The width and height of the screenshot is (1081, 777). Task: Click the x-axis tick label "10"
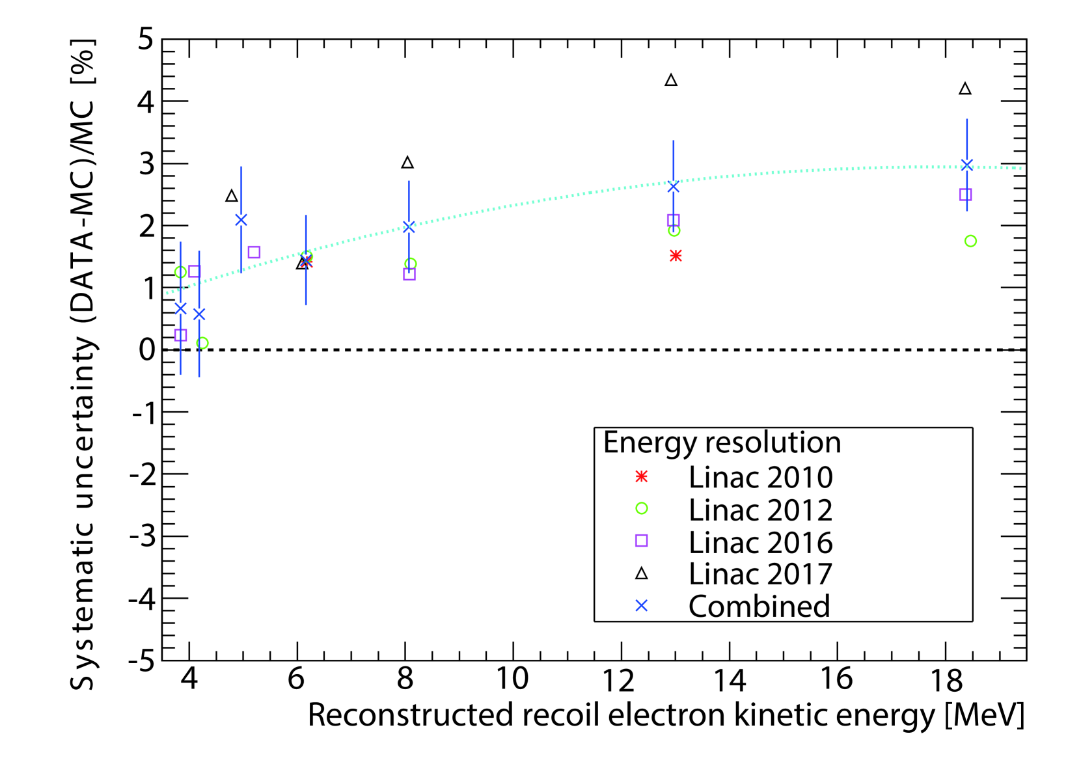pyautogui.click(x=512, y=679)
